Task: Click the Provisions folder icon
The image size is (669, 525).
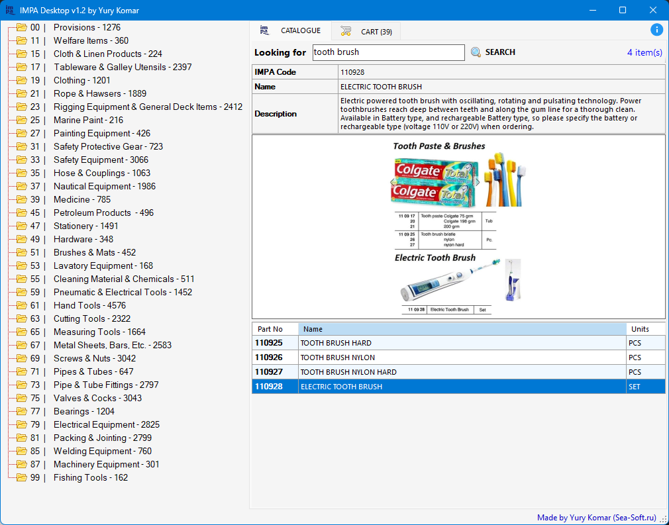Action: tap(21, 27)
